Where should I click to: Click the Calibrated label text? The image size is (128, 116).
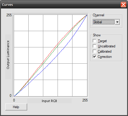click(105, 51)
